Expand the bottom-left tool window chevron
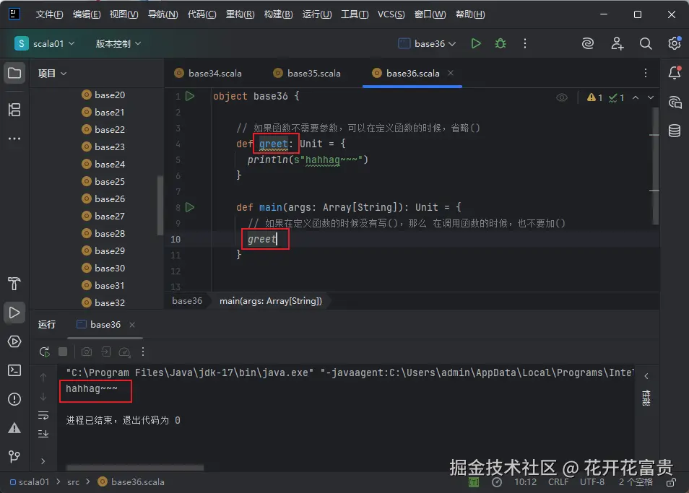The width and height of the screenshot is (689, 493). (x=43, y=461)
